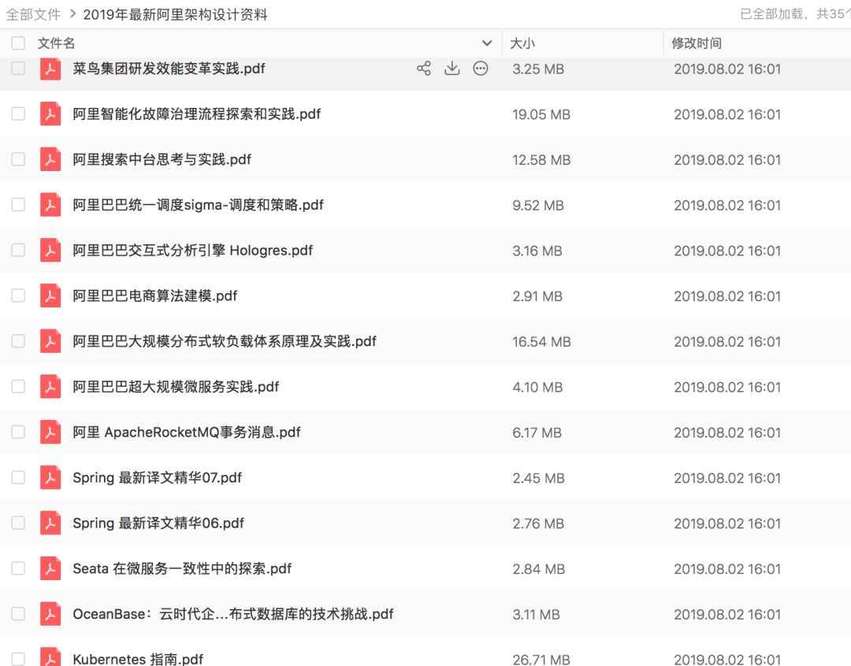Open 阿里 ApacheRocketMQ事务消息.pdf file
The width and height of the screenshot is (851, 666).
coord(186,433)
